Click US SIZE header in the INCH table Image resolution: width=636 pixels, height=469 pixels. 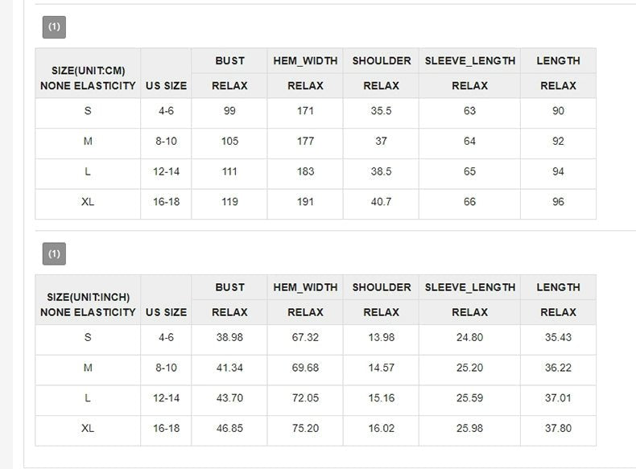tap(166, 312)
